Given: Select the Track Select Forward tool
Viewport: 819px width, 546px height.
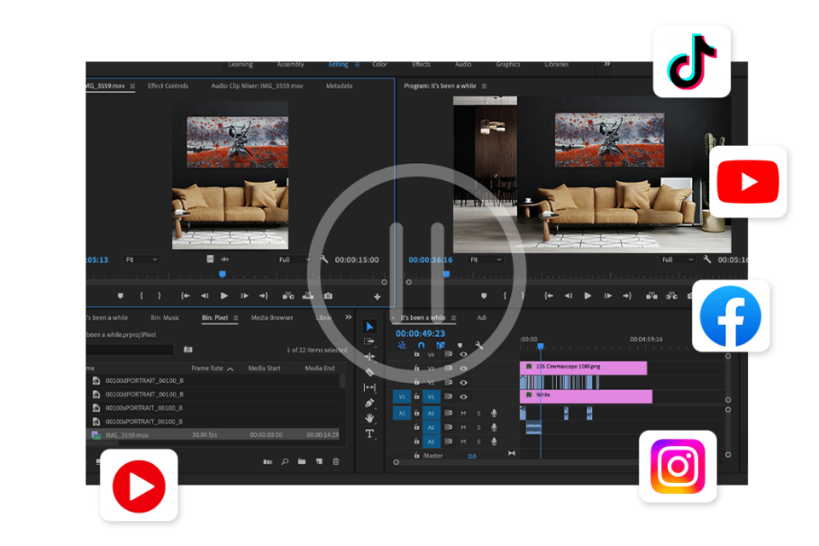Looking at the screenshot, I should (370, 341).
